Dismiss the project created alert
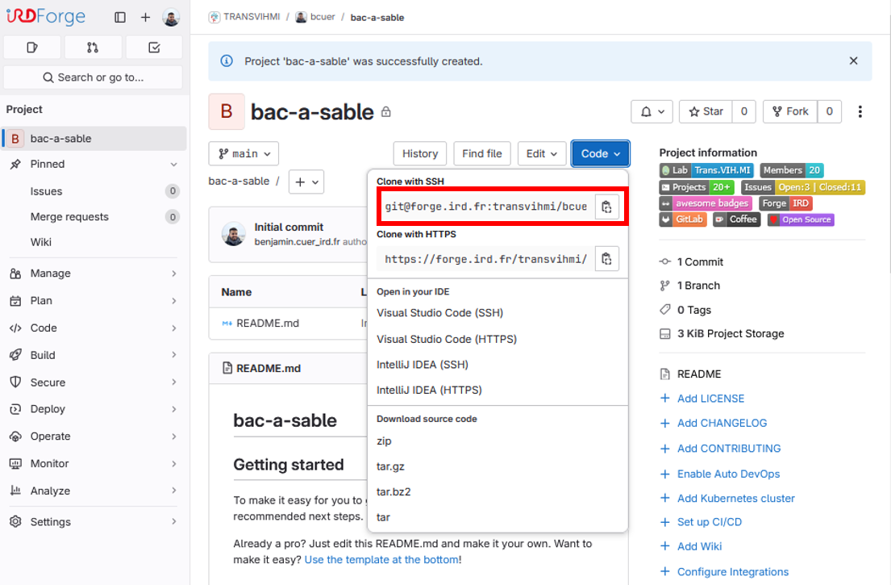891x585 pixels. tap(853, 61)
